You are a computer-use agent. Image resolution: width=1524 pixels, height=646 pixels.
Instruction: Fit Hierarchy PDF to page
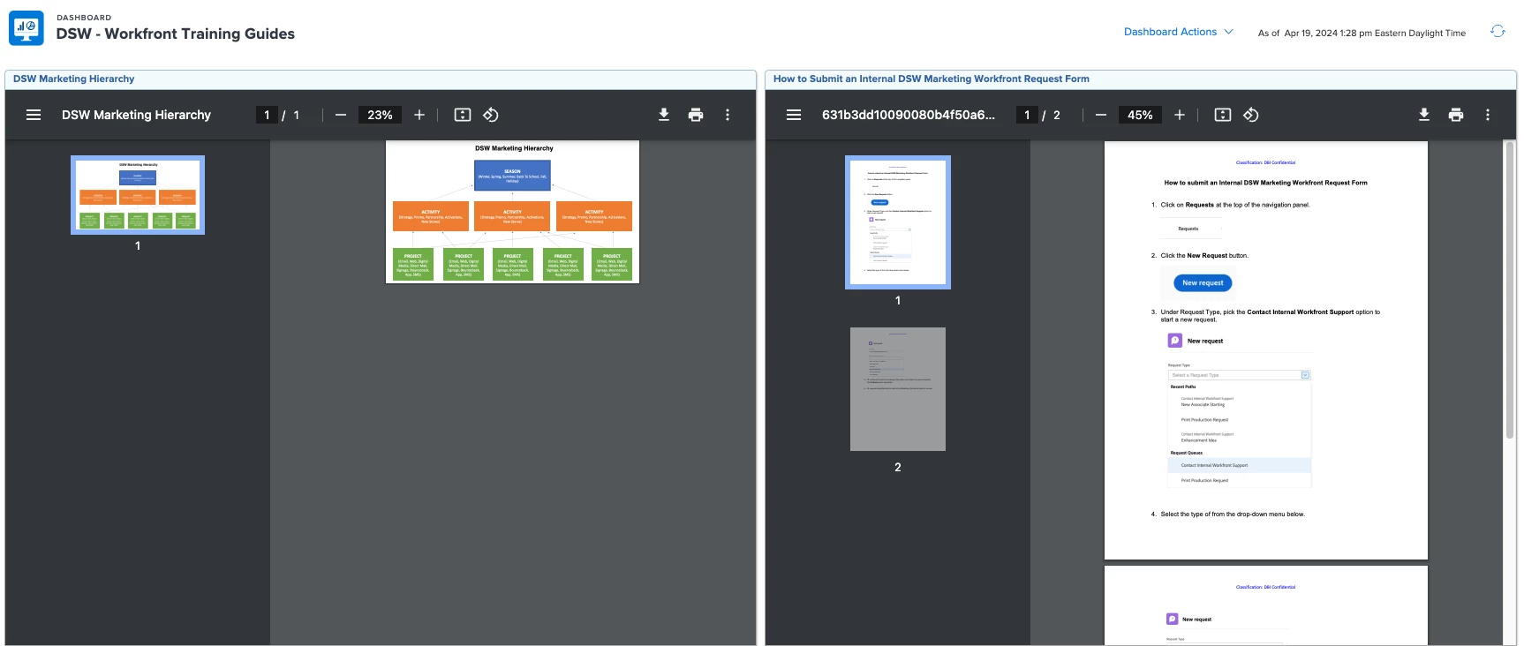(x=463, y=115)
